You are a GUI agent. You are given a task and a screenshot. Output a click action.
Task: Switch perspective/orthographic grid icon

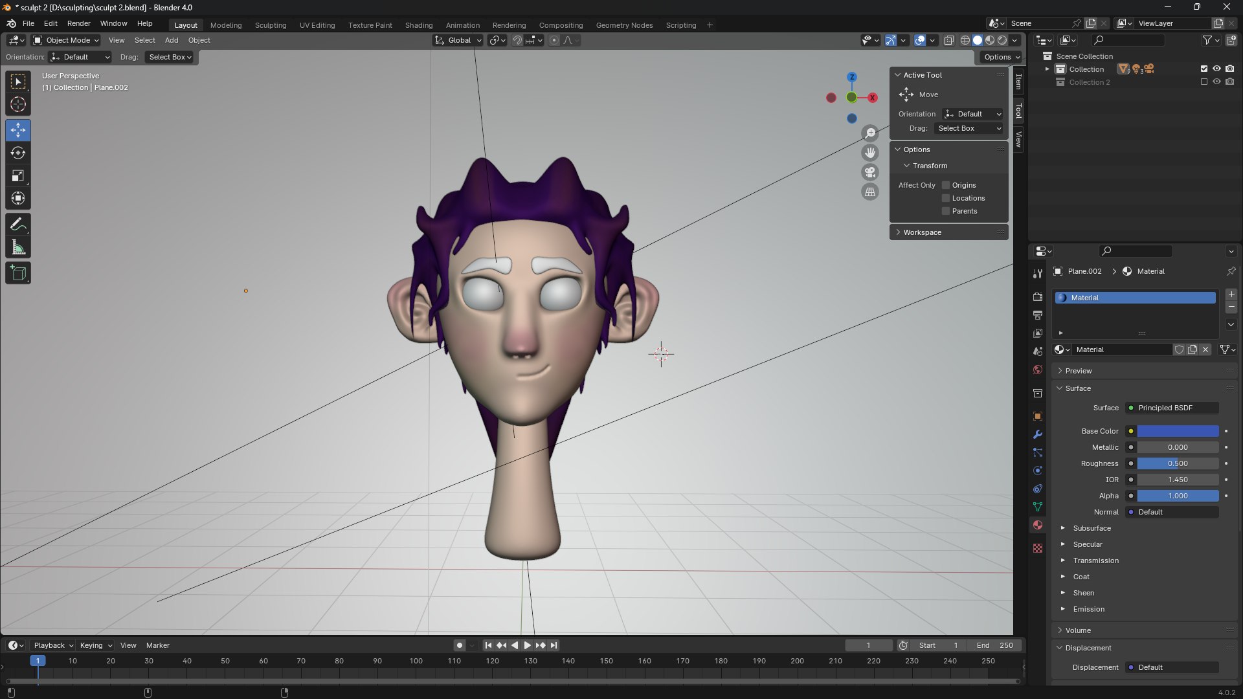(x=870, y=192)
